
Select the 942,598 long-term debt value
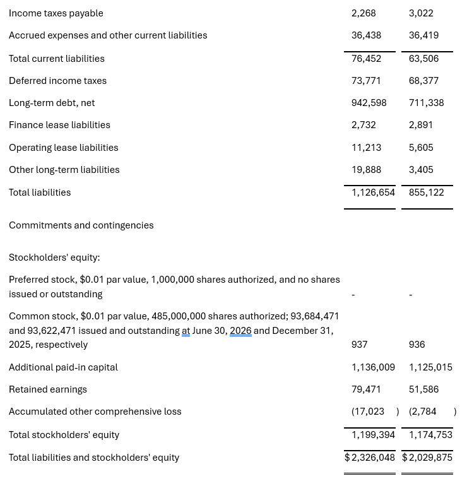369,103
